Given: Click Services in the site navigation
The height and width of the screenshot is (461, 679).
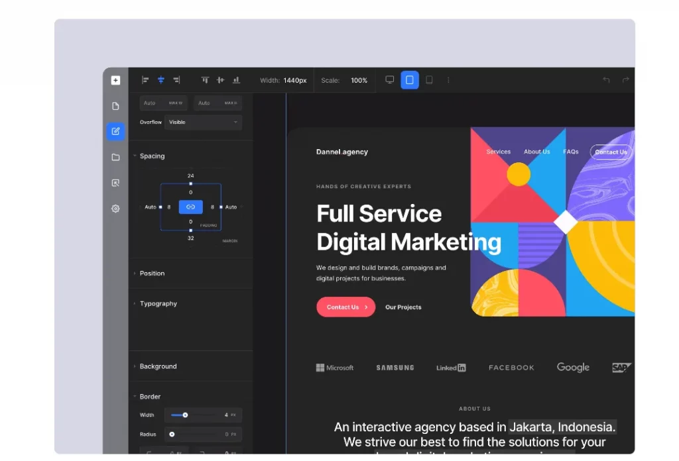Looking at the screenshot, I should click(498, 152).
